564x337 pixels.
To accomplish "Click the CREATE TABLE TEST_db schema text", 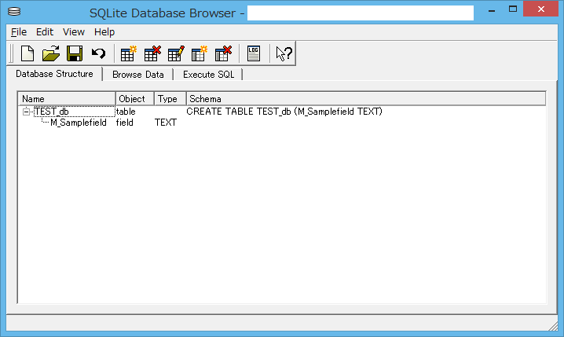I will pos(284,112).
